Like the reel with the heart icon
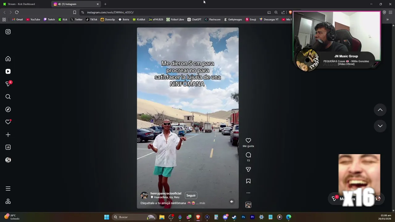 [x=248, y=140]
